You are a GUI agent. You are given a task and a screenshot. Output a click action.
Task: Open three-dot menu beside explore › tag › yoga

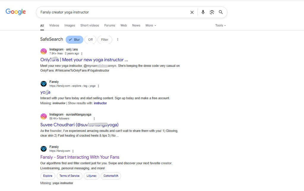point(98,86)
